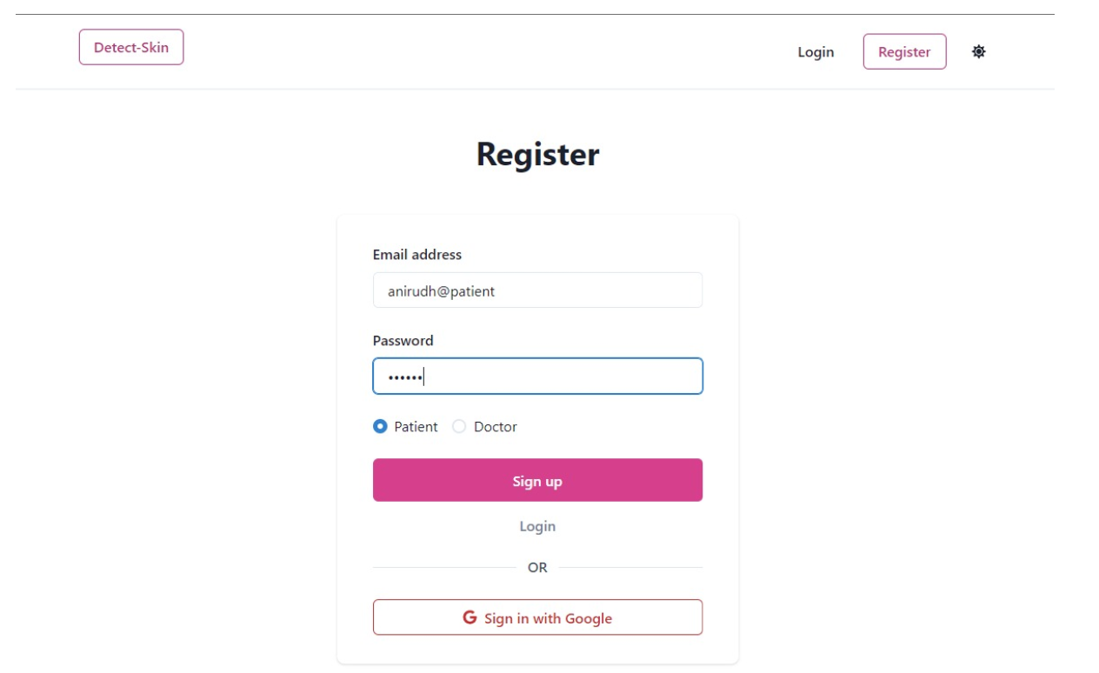This screenshot has width=1099, height=673.
Task: Open the Login page from the navbar
Action: point(816,52)
